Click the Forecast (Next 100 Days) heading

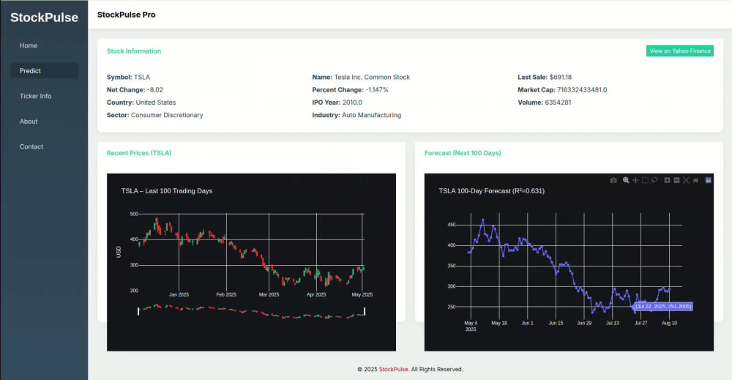click(462, 152)
